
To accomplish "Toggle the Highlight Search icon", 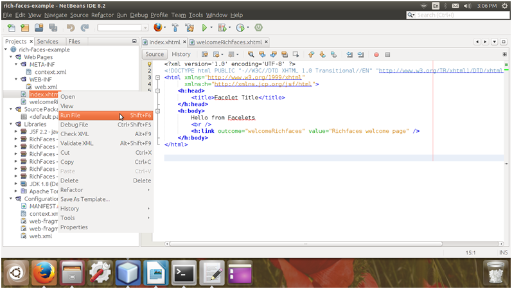I will tap(285, 55).
